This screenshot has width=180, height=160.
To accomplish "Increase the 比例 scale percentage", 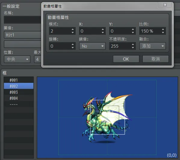I will pos(163,29).
